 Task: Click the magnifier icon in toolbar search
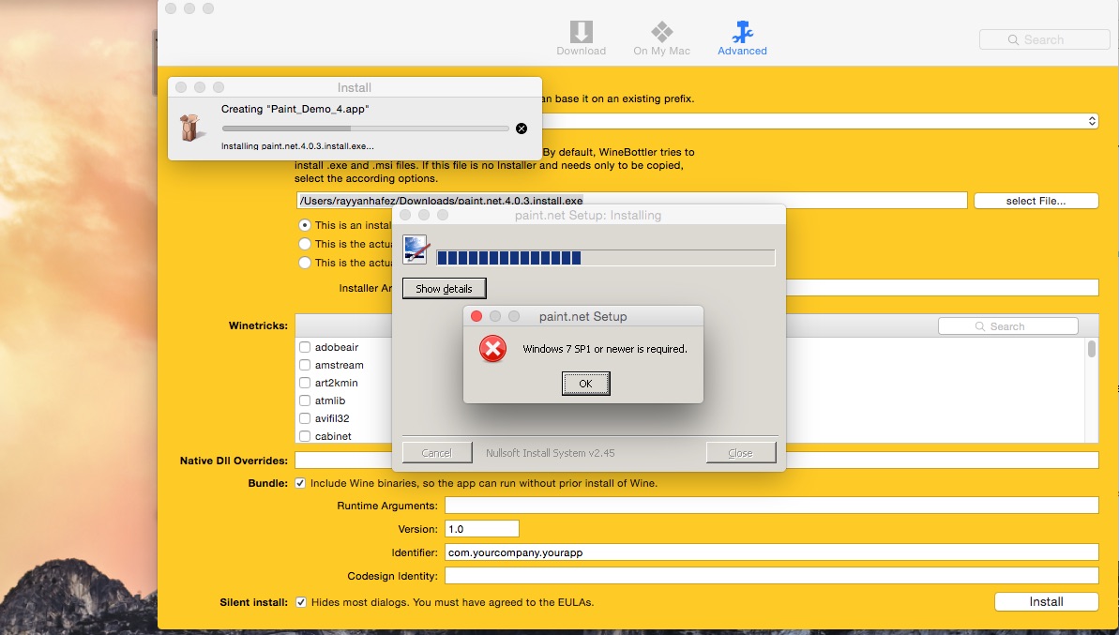pos(1013,40)
